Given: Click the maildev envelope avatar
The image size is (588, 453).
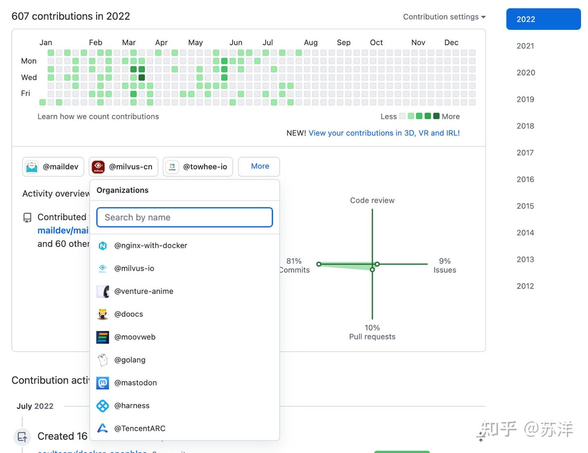Looking at the screenshot, I should (x=32, y=167).
